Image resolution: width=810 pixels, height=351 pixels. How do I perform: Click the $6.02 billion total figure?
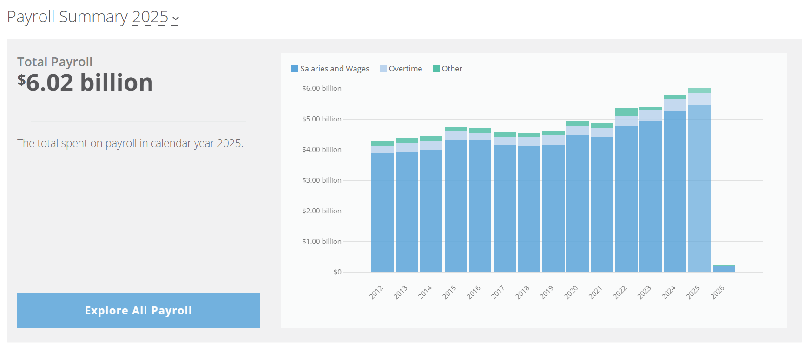tap(86, 83)
